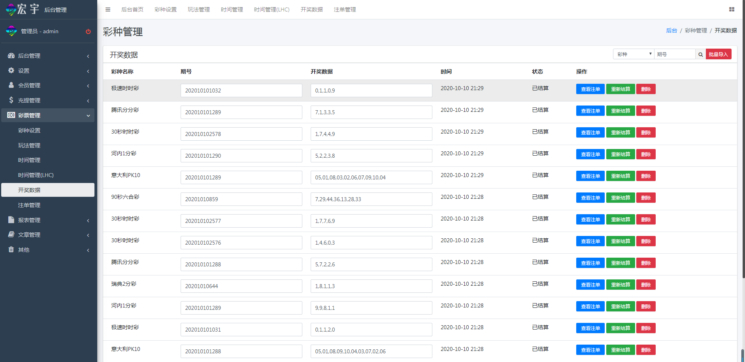Click the 彩种管理 breadcrumb link
The width and height of the screenshot is (745, 362).
pyautogui.click(x=696, y=30)
